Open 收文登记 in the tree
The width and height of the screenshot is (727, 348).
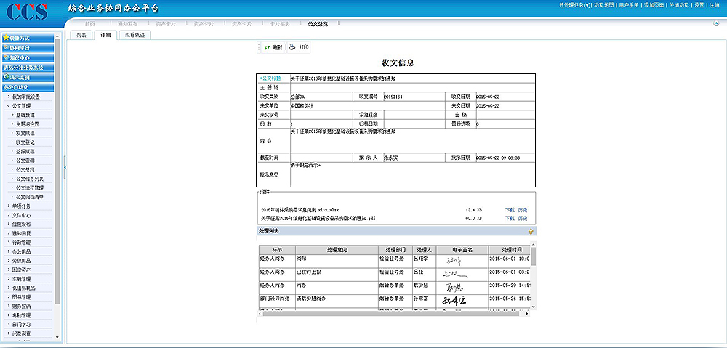(x=25, y=142)
